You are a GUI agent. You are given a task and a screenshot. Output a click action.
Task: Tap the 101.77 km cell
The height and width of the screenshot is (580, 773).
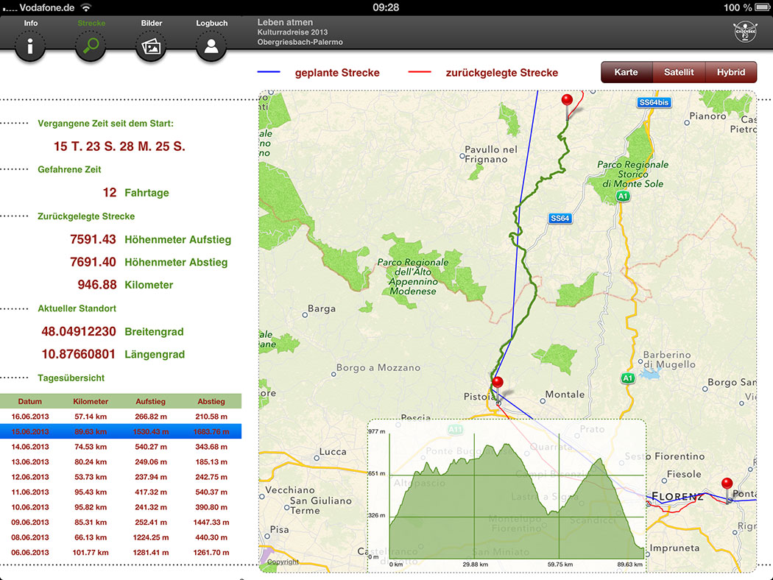(91, 553)
